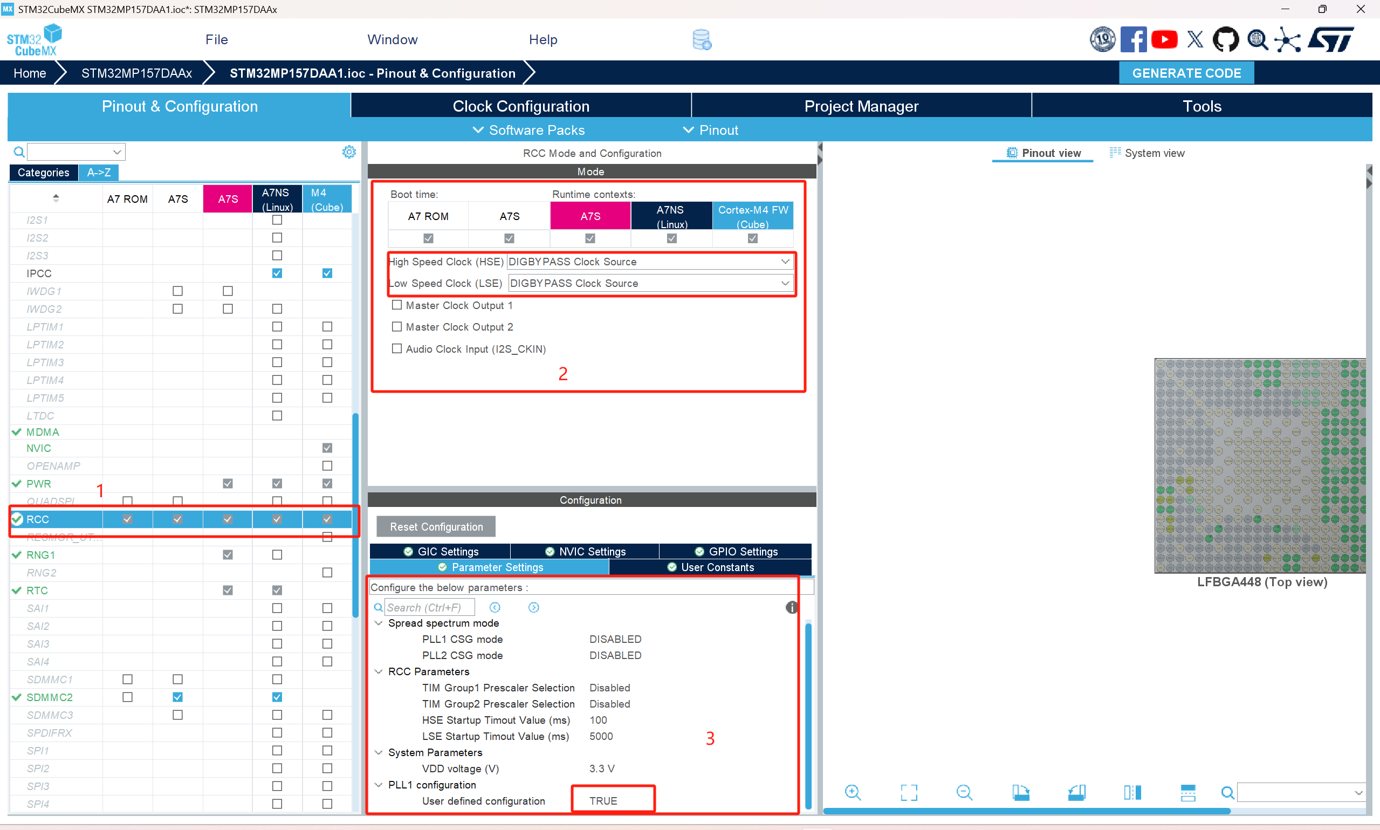The width and height of the screenshot is (1380, 830).
Task: Click the fit-to-screen icon below pinout
Action: click(909, 792)
